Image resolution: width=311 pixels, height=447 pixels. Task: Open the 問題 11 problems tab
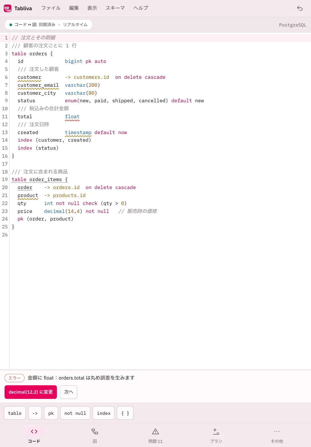coord(155,436)
